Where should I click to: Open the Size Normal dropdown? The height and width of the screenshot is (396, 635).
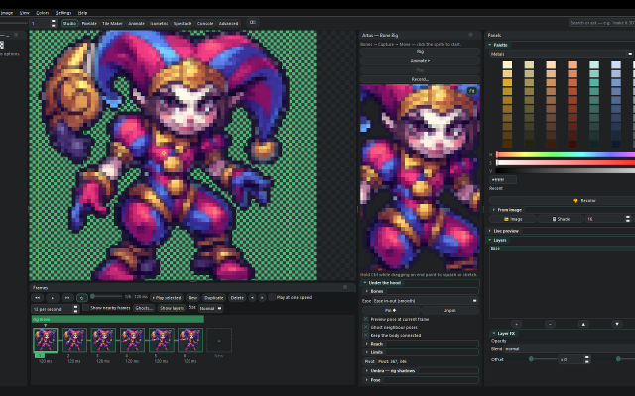[x=210, y=308]
